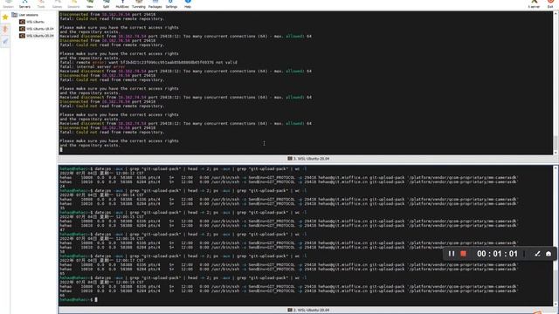
Task: Click the 'remote error: want ... not valid' line
Action: click(148, 62)
